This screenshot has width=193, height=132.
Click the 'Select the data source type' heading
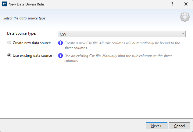coord(24,18)
